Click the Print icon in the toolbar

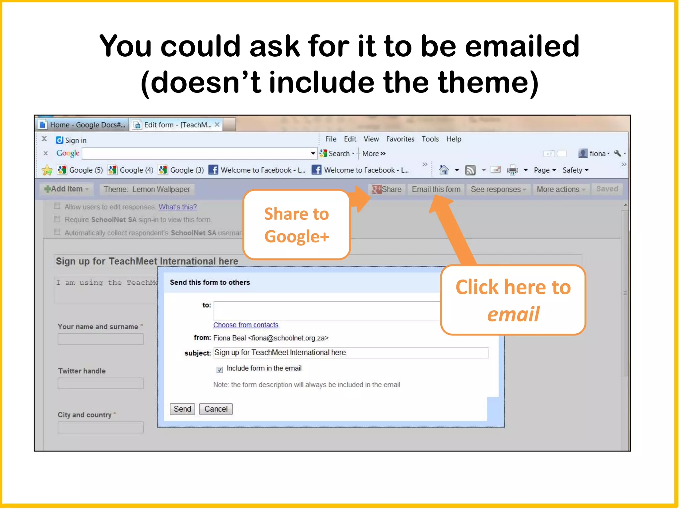[x=512, y=170]
